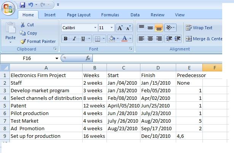The width and height of the screenshot is (234, 153).
Task: Expand the font size dropdown
Action: [x=112, y=28]
